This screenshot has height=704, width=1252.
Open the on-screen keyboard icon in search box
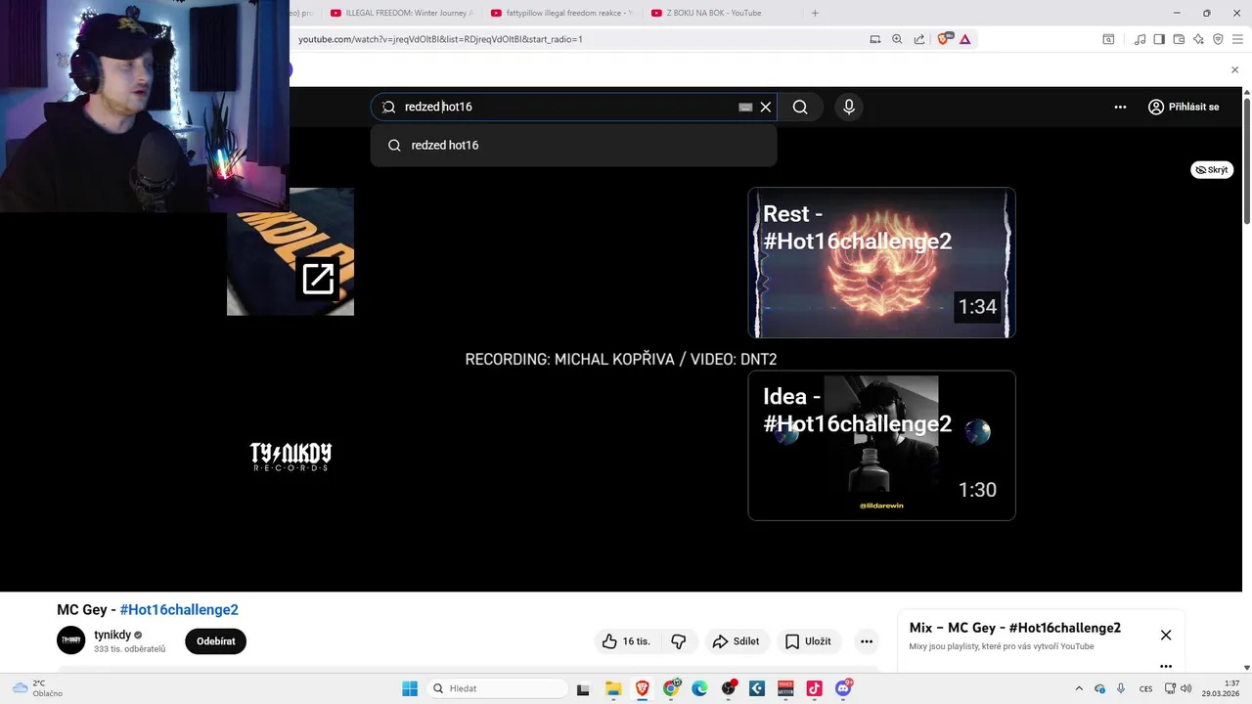pyautogui.click(x=745, y=107)
